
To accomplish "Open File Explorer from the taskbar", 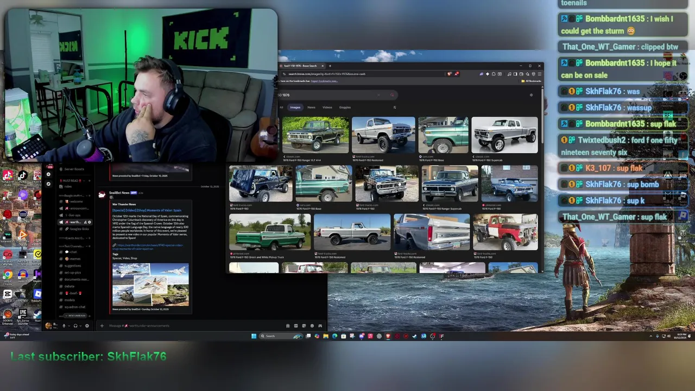I will tap(326, 336).
